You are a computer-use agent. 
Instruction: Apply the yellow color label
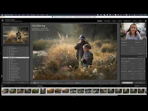[x=76, y=83]
